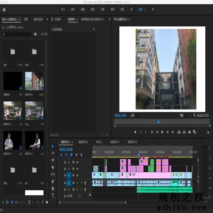Click the Export Frame camera icon
This screenshot has width=213, height=213.
coord(189,132)
